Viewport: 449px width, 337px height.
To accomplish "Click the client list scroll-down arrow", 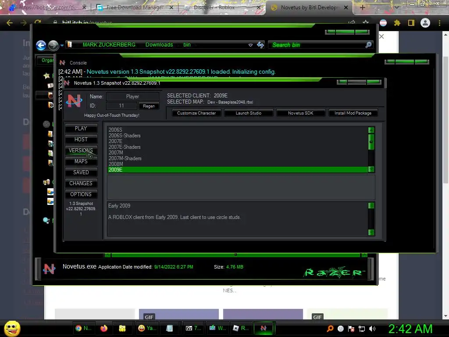I will coord(371,169).
